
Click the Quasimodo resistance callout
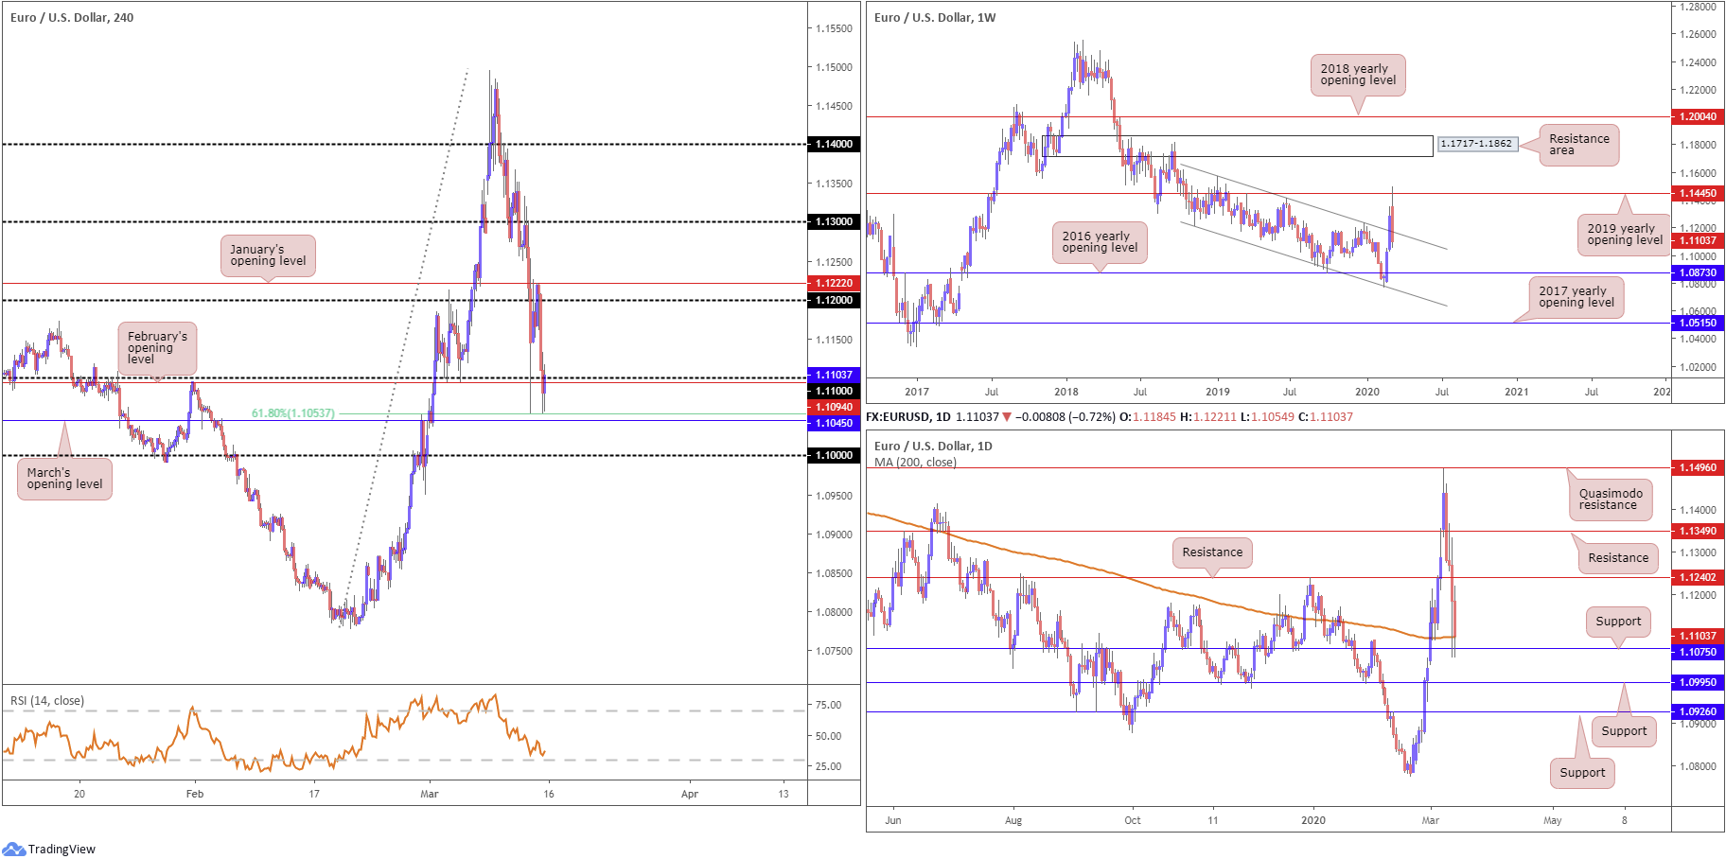click(1611, 500)
